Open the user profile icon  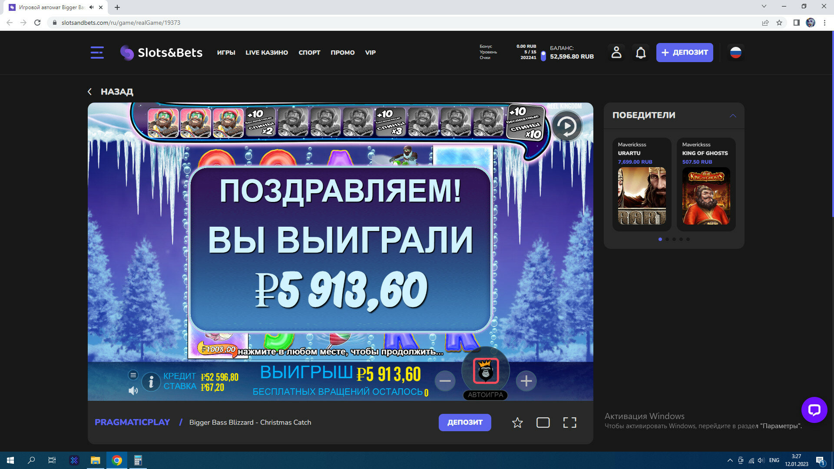pyautogui.click(x=616, y=53)
